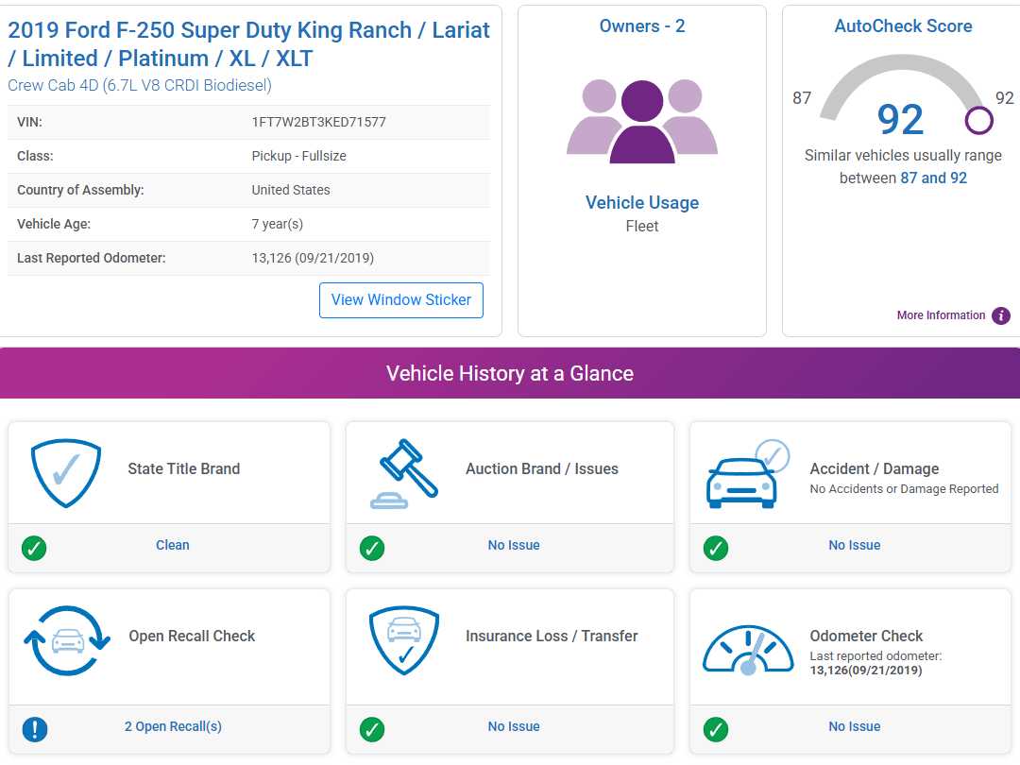This screenshot has width=1020, height=765.
Task: Click green checkmark under State Title Brand
Action: [x=34, y=548]
